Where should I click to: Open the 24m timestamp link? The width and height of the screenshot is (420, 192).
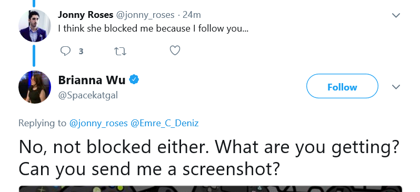(x=192, y=15)
